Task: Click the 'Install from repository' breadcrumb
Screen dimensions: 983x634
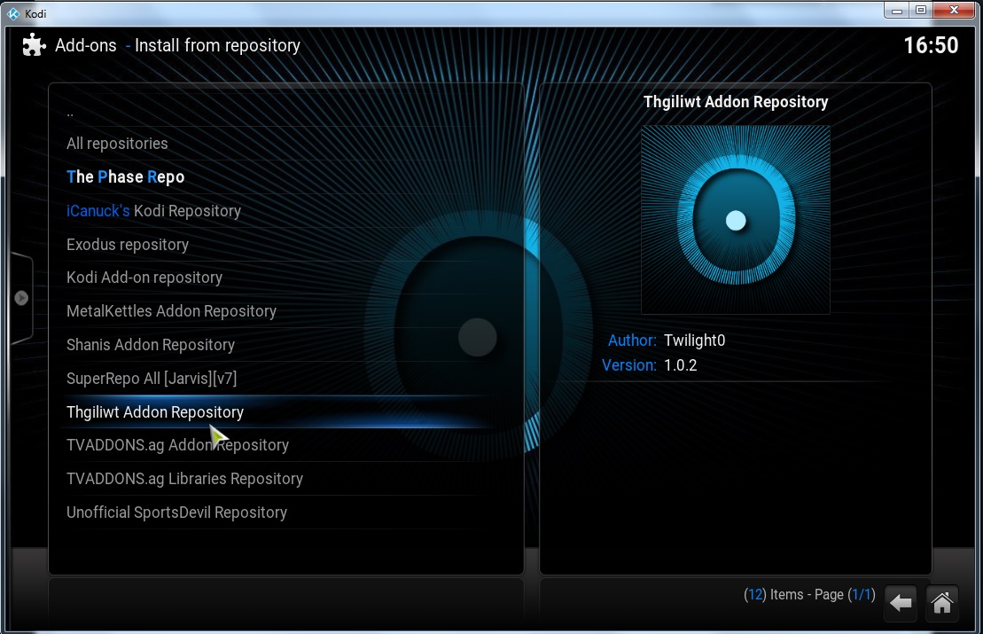Action: point(217,46)
